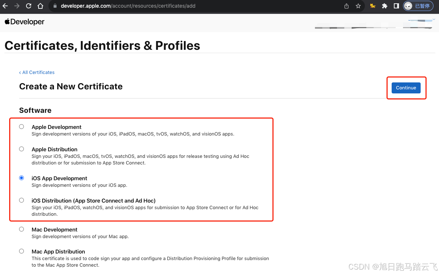Open the browser home icon
Screen dimensions: 439x274
40,6
